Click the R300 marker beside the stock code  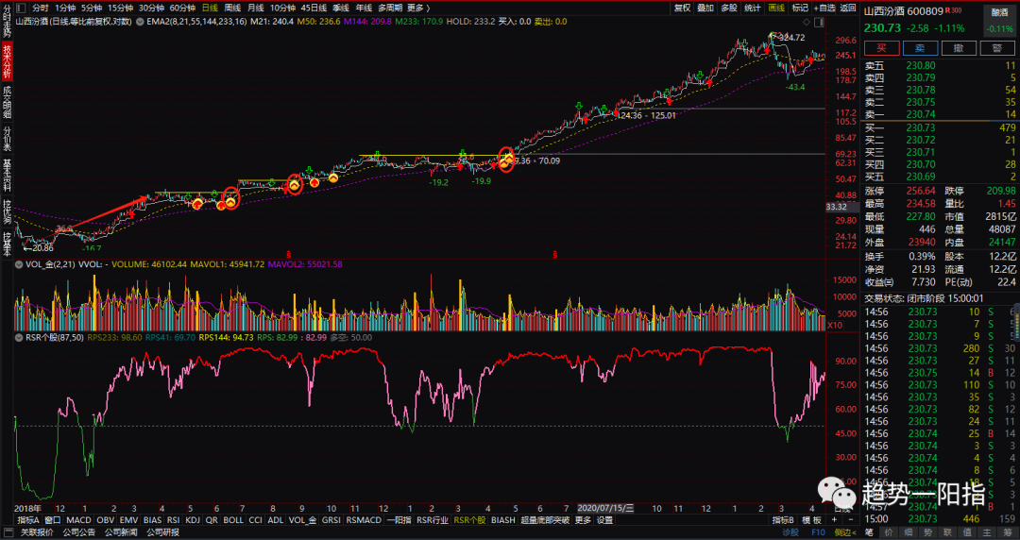click(x=954, y=10)
